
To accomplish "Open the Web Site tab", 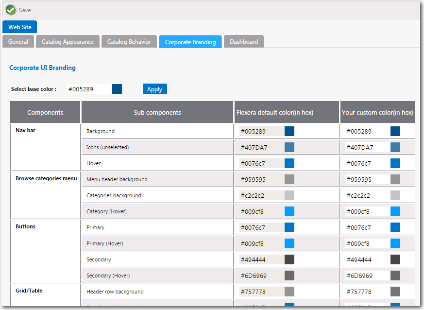I will click(x=19, y=27).
